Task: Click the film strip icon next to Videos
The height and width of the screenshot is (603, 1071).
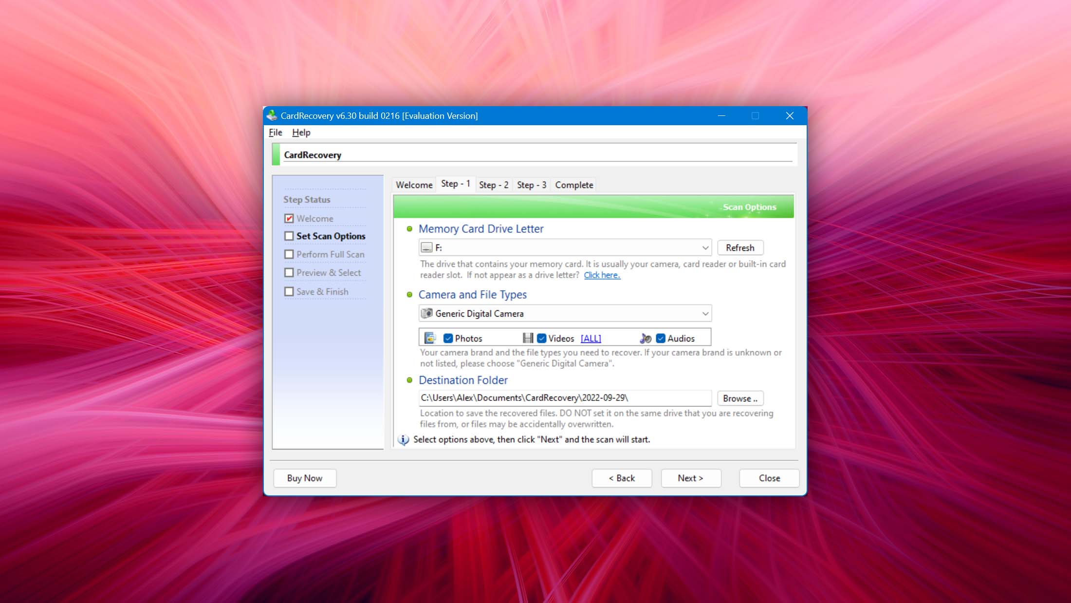Action: (528, 338)
